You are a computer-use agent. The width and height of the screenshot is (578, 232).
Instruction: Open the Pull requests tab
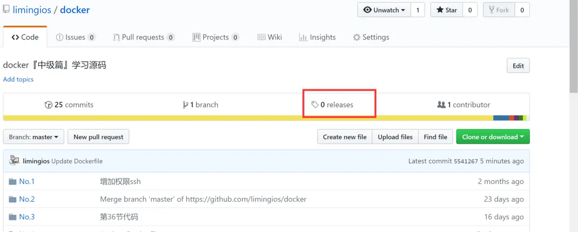pyautogui.click(x=144, y=37)
